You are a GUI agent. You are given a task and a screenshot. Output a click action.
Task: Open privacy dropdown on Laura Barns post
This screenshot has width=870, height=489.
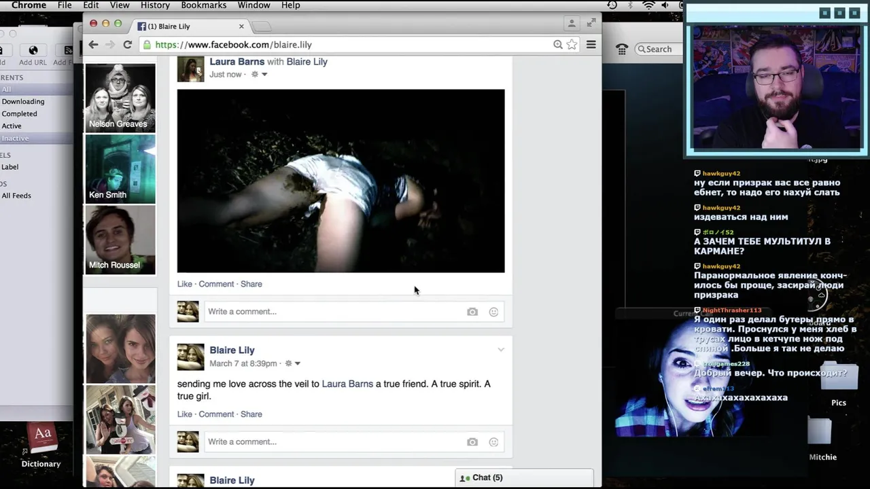(x=260, y=75)
